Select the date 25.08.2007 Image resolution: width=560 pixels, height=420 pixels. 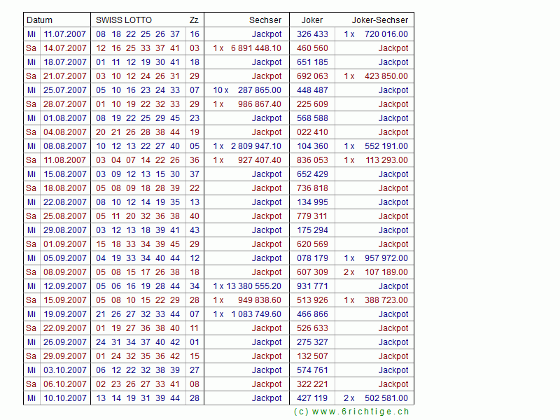(x=65, y=216)
